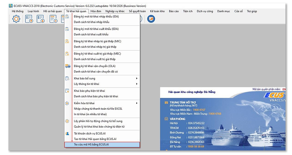Open the Dịch vụ công menu
The width and height of the screenshot is (292, 155).
pyautogui.click(x=205, y=11)
